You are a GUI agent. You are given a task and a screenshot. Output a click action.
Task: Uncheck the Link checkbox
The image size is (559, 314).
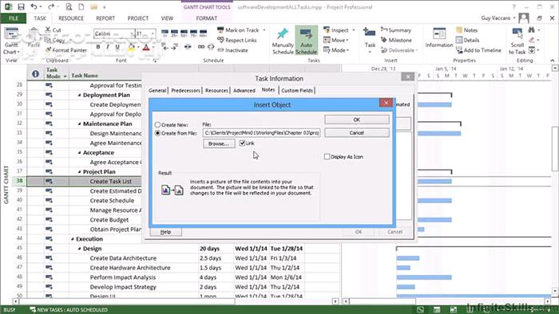243,143
